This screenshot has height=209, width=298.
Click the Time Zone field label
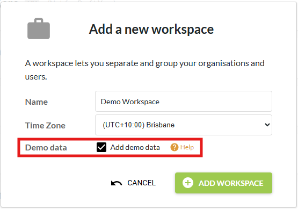pyautogui.click(x=45, y=126)
